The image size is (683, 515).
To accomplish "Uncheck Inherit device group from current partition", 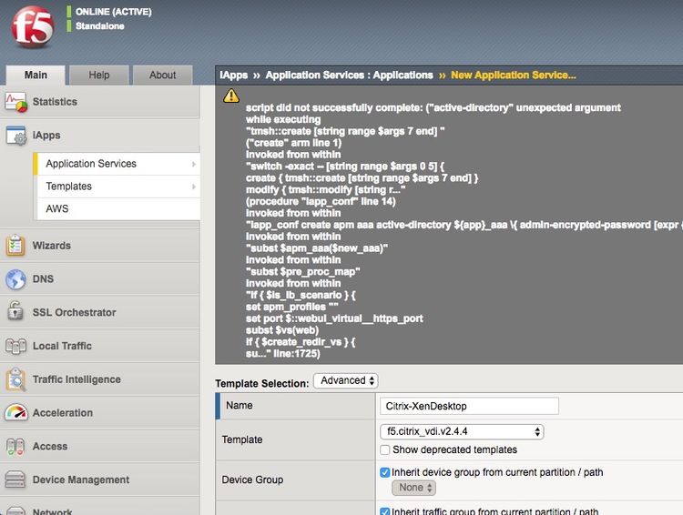I will pyautogui.click(x=384, y=472).
